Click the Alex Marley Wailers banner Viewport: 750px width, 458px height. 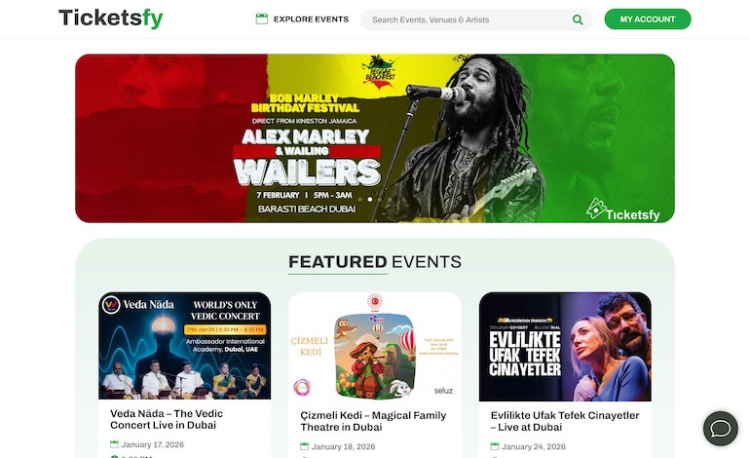(x=375, y=138)
